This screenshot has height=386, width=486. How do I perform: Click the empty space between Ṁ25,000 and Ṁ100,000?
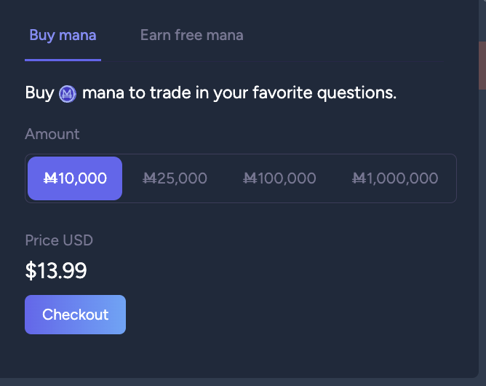(x=225, y=178)
